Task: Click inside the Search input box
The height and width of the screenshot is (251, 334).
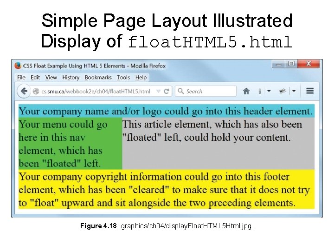Action: click(206, 91)
